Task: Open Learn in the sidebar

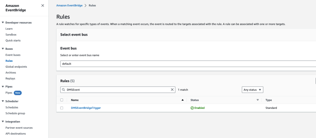Action: point(9,29)
